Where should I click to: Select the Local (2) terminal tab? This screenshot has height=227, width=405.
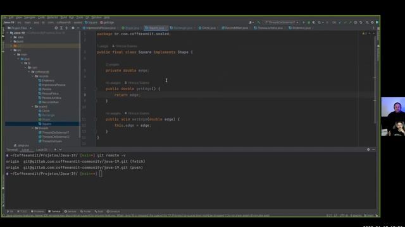(42, 149)
